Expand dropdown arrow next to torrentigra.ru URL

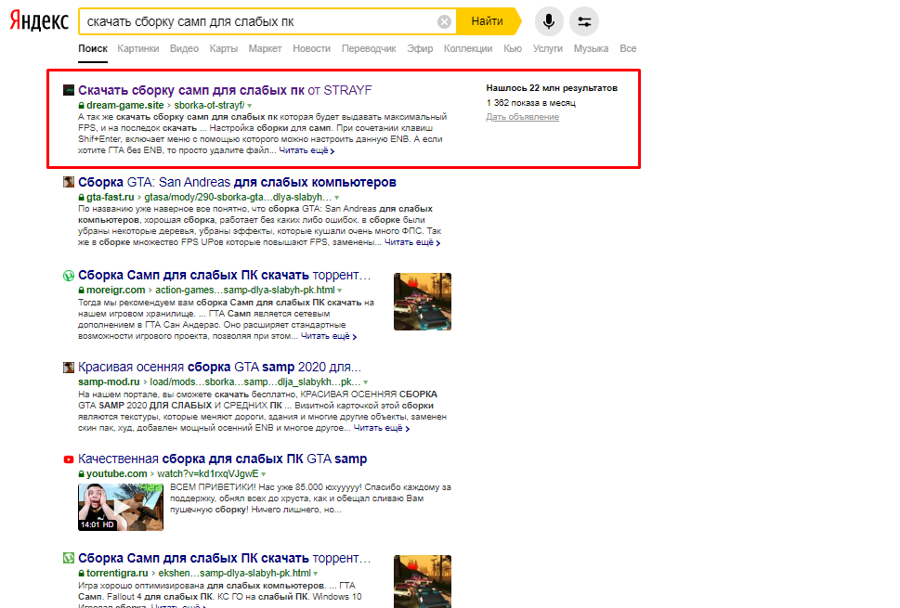click(316, 574)
